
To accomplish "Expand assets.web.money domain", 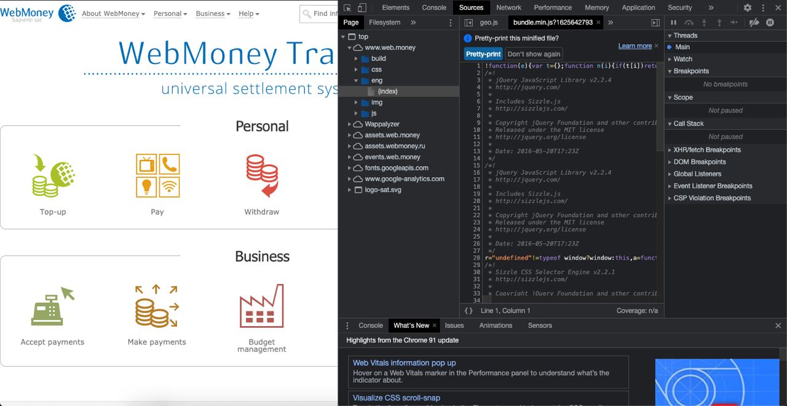I will pos(349,135).
